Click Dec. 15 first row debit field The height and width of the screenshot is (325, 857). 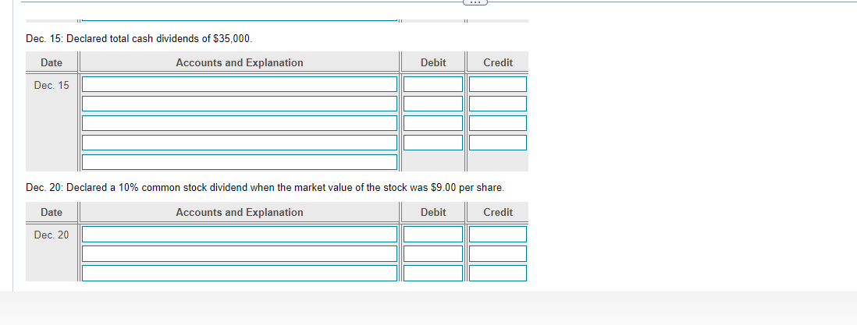pyautogui.click(x=433, y=84)
